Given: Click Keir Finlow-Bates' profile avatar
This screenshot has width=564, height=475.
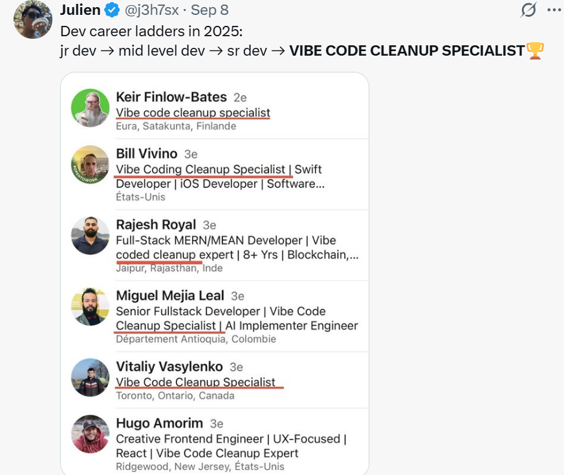Looking at the screenshot, I should (90, 108).
